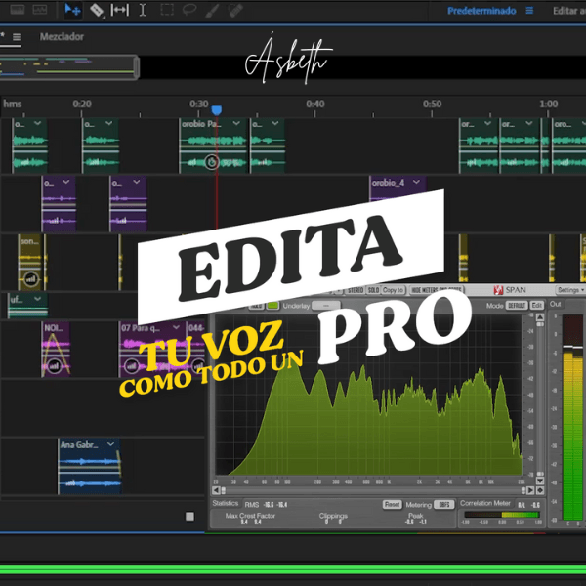Click the volume badge on the yellow clip
The width and height of the screenshot is (586, 586).
pos(30,278)
